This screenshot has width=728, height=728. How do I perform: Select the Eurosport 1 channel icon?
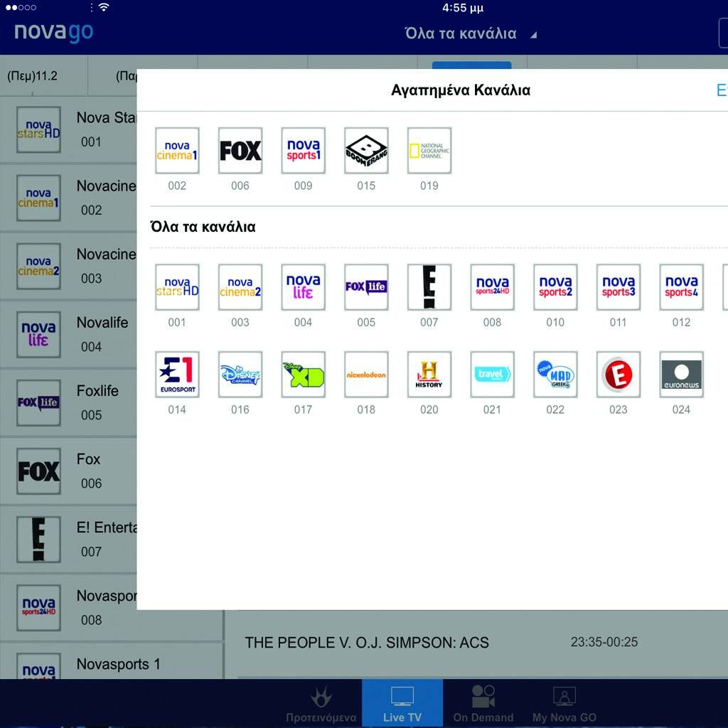point(177,375)
